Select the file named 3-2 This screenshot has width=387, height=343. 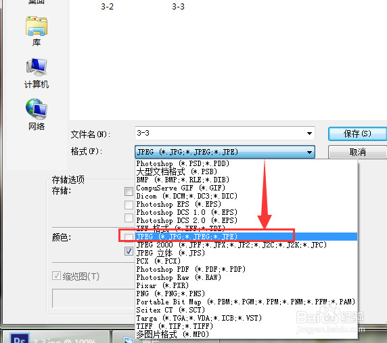tap(107, 6)
